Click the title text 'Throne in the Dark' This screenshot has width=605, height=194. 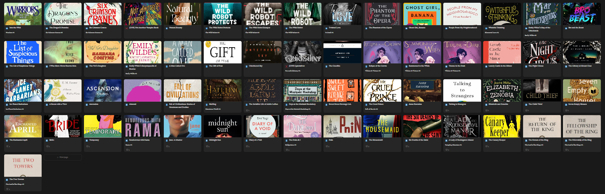click(x=457, y=66)
